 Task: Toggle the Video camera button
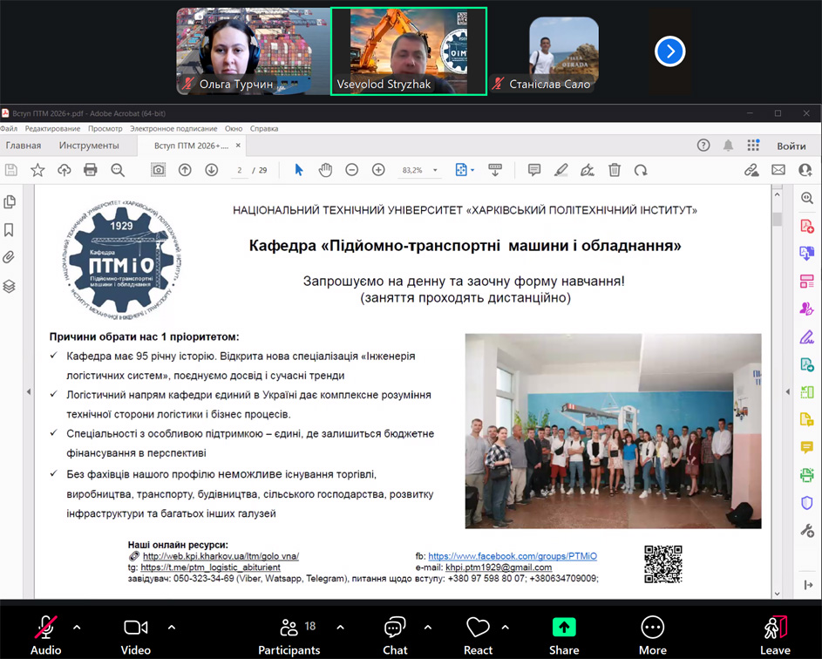(x=135, y=634)
